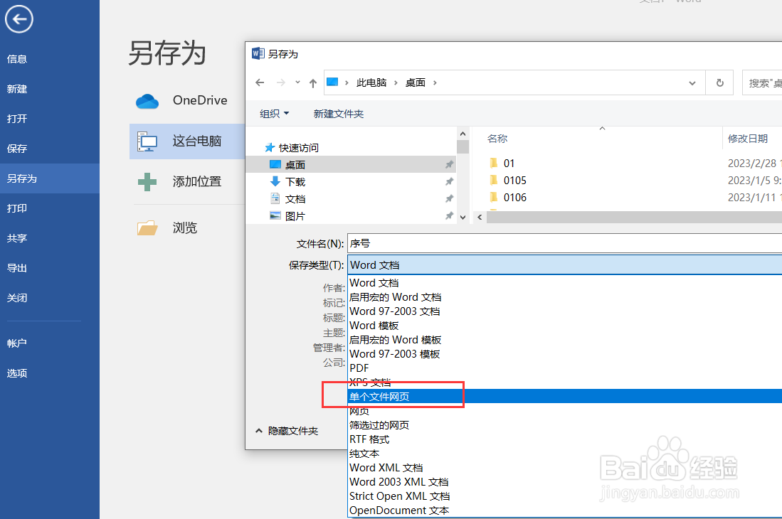The image size is (782, 519).
Task: Collapse folders with 隐藏文件夹
Action: pyautogui.click(x=287, y=431)
